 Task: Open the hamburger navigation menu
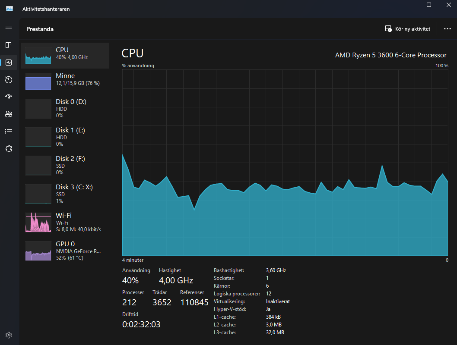(x=9, y=28)
